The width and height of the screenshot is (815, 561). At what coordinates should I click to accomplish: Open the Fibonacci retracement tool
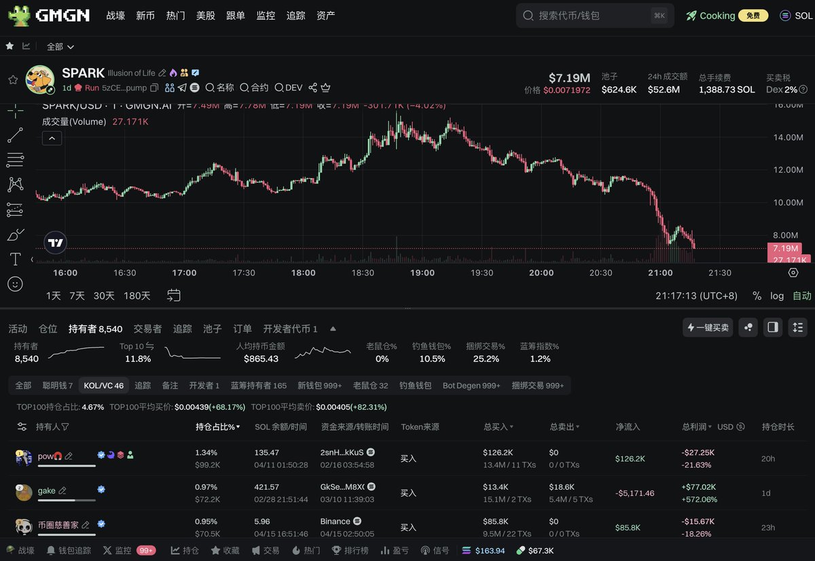coord(15,160)
